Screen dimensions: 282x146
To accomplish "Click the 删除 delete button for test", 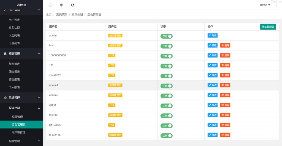I will click(225, 45).
